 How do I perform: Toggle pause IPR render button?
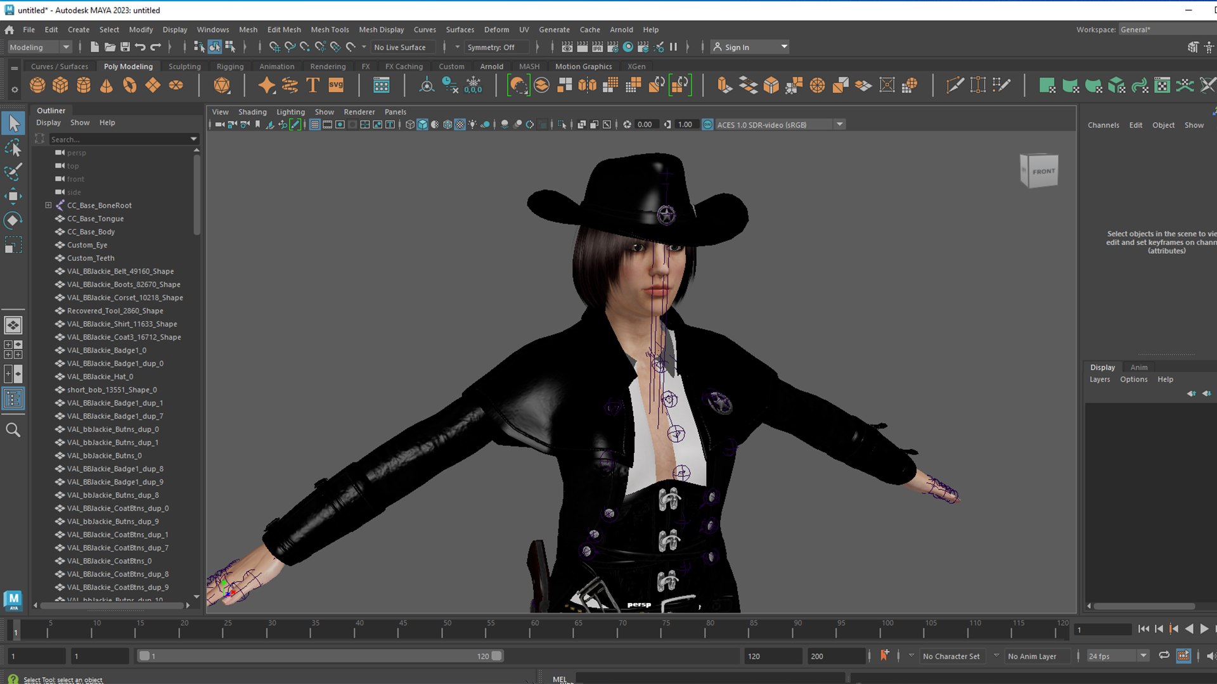pos(673,47)
